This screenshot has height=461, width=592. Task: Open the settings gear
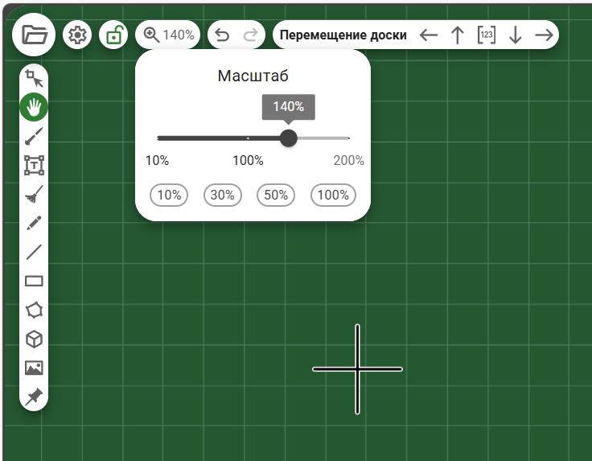(x=77, y=35)
